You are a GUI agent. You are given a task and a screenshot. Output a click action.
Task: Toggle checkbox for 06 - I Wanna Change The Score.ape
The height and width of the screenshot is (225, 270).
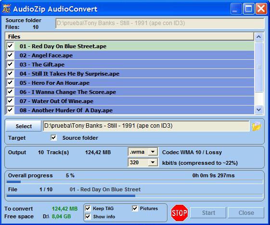click(10, 92)
